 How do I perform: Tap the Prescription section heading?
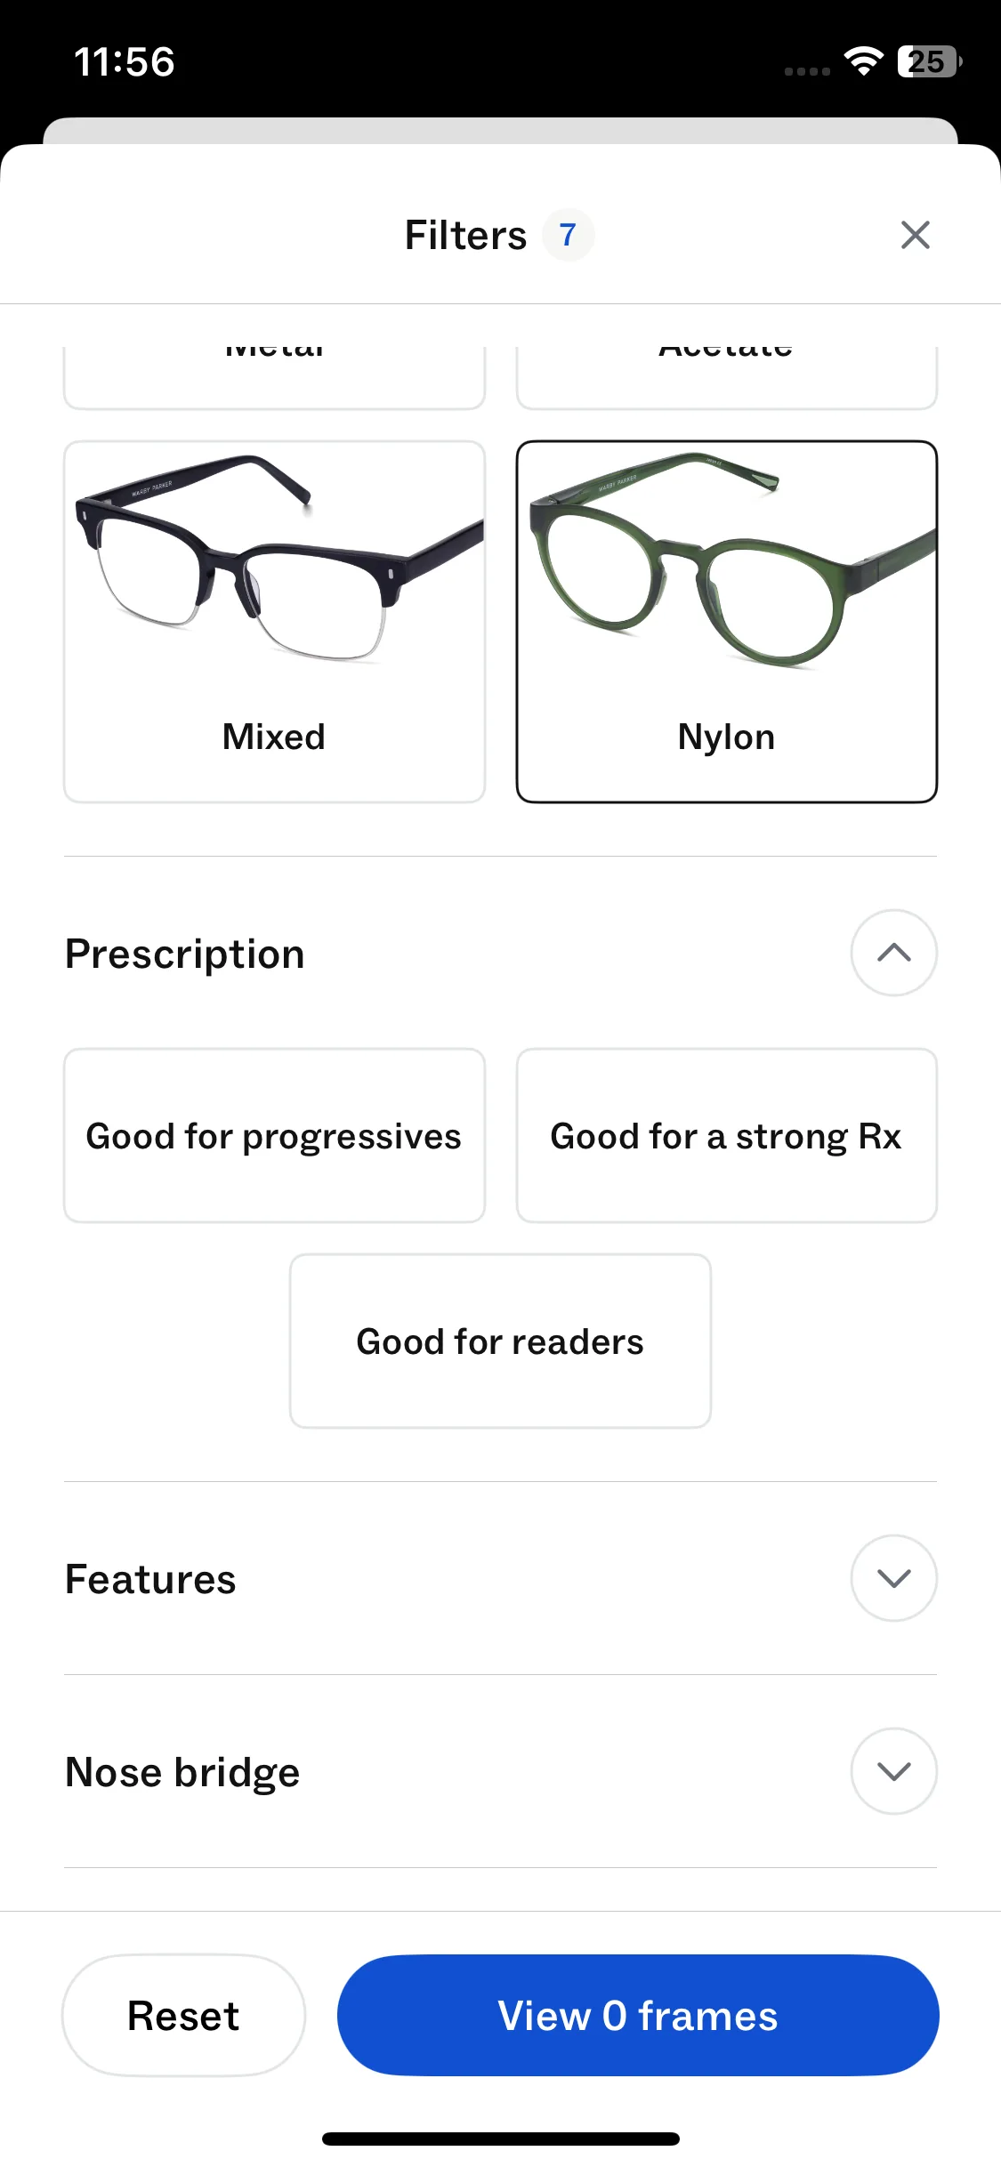pos(185,954)
